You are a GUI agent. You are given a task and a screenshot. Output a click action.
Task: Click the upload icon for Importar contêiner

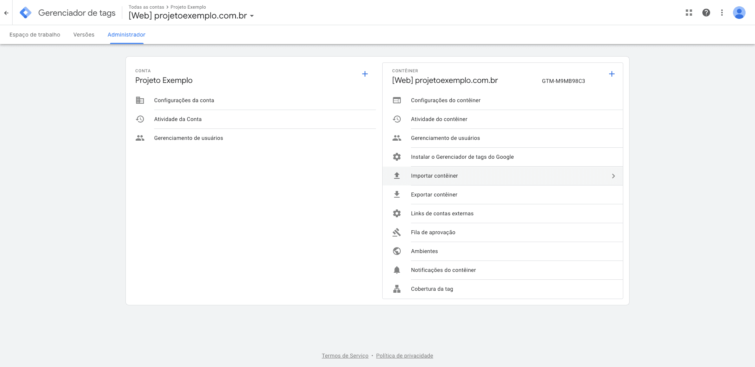tap(397, 176)
